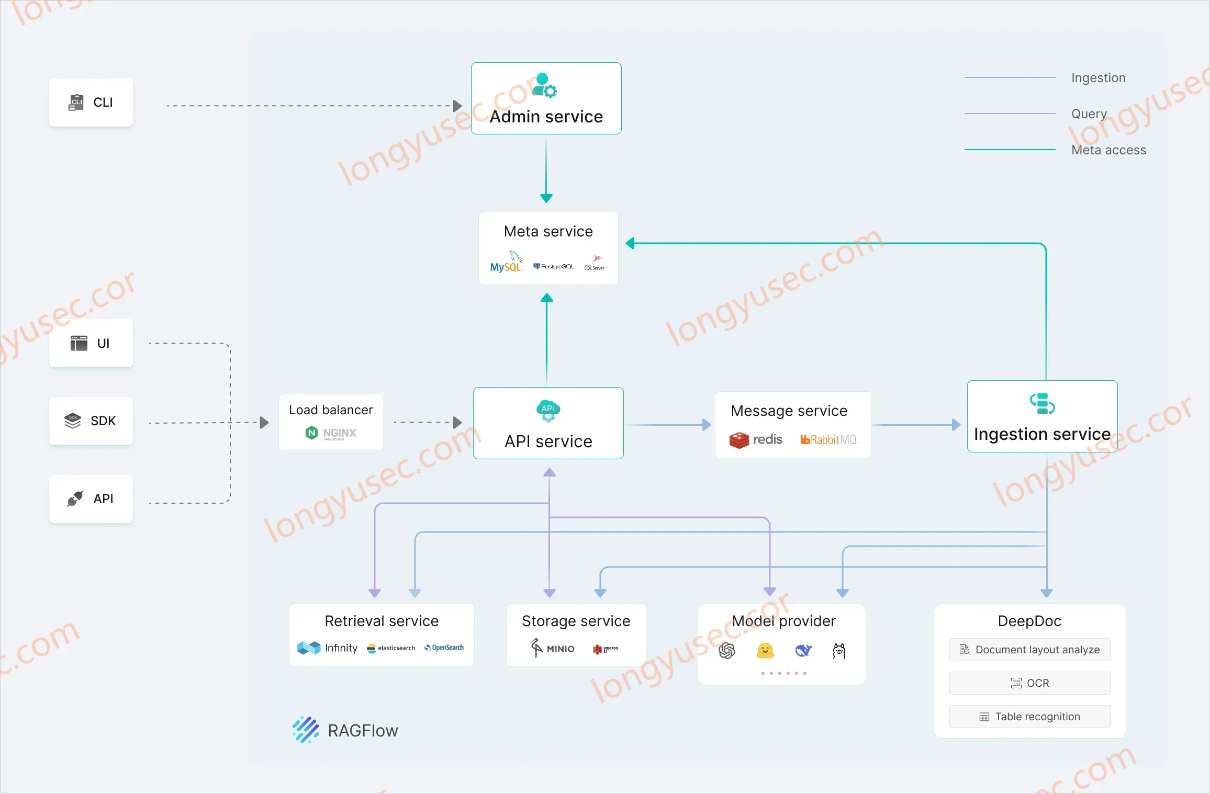This screenshot has height=794, width=1210.
Task: Click the OpenAI logo in Model provider
Action: [x=727, y=651]
